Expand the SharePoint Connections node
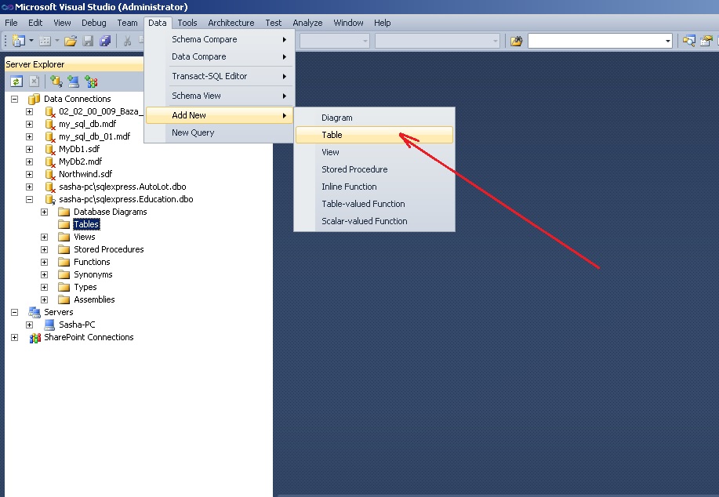719x497 pixels. pyautogui.click(x=15, y=337)
